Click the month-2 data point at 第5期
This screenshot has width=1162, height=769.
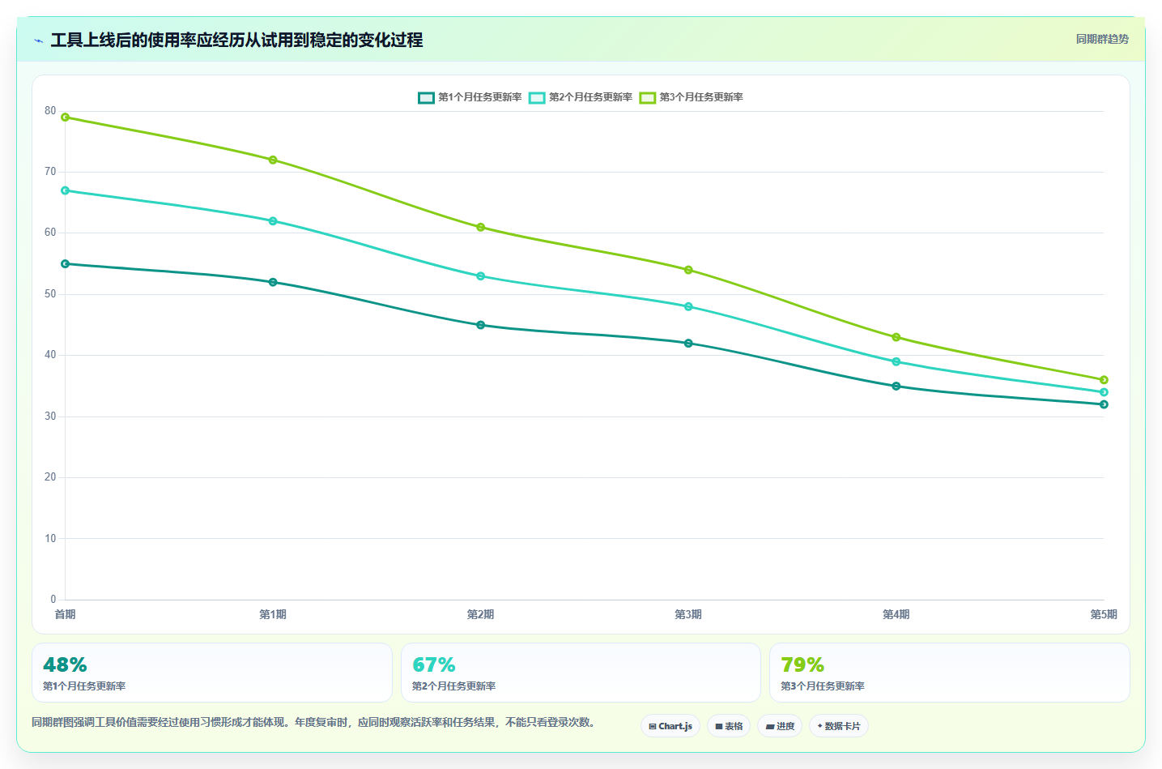1104,392
